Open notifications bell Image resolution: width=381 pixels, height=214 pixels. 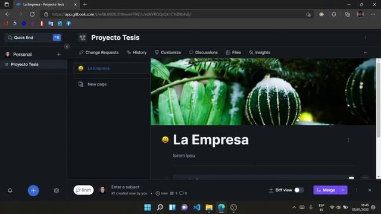[10, 190]
